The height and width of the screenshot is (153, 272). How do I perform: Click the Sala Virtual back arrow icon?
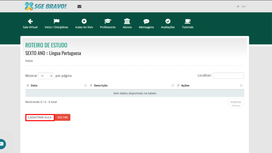[x=30, y=21]
